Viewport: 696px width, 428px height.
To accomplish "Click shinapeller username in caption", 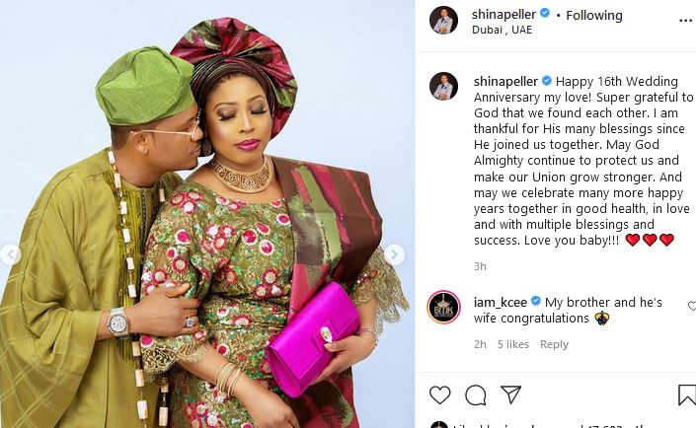I will [505, 82].
